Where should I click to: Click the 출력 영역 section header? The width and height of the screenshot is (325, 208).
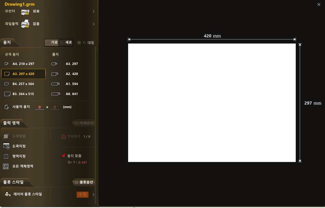click(11, 123)
